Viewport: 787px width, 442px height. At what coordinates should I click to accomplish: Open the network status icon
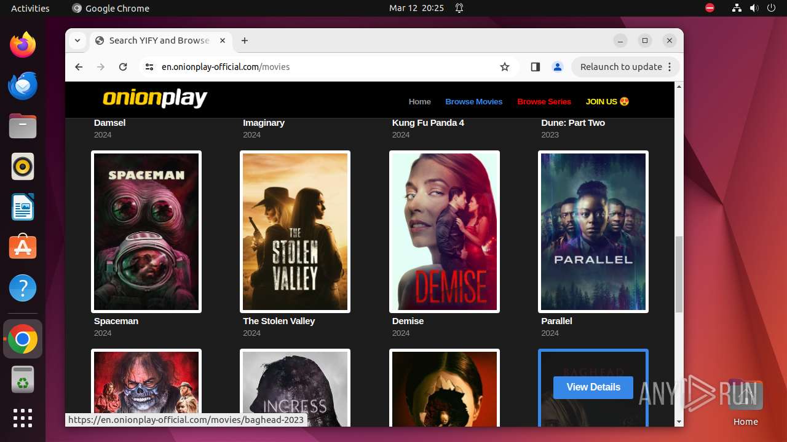(737, 8)
